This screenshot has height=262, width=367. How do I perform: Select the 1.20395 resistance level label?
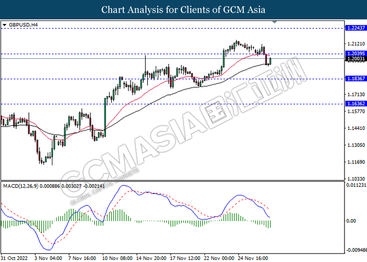(356, 53)
